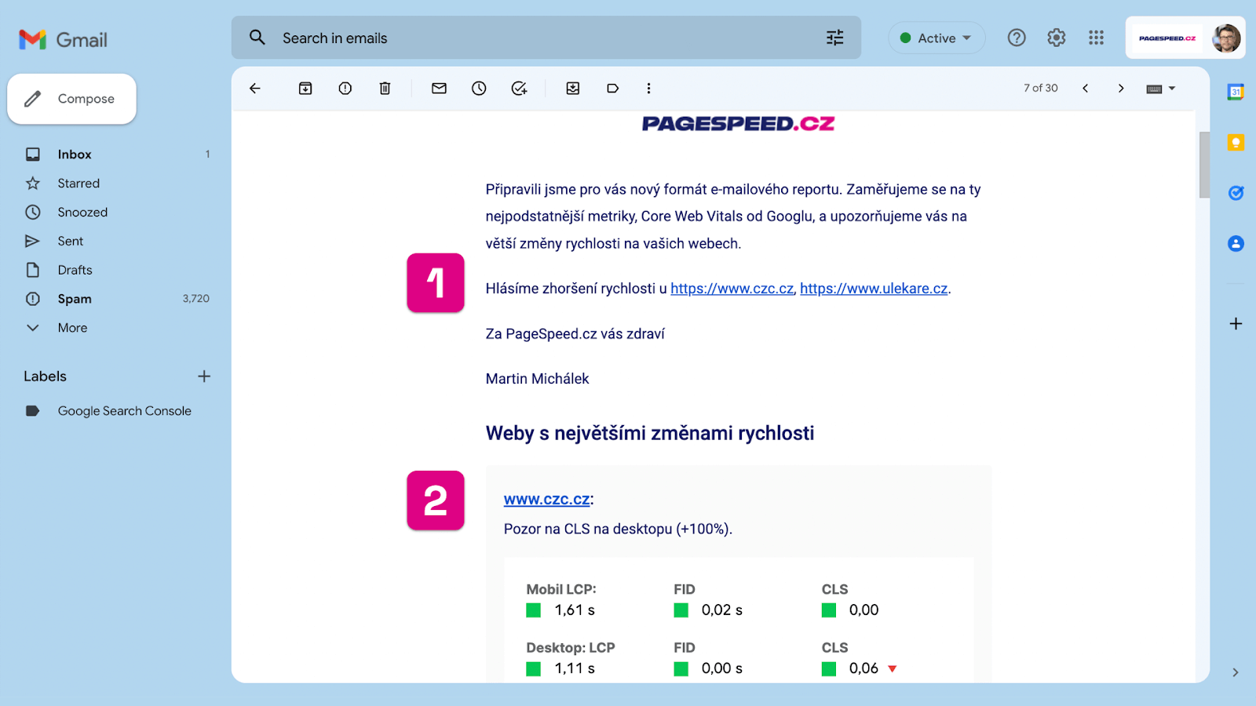
Task: Go to the older email arrow
Action: point(1121,89)
